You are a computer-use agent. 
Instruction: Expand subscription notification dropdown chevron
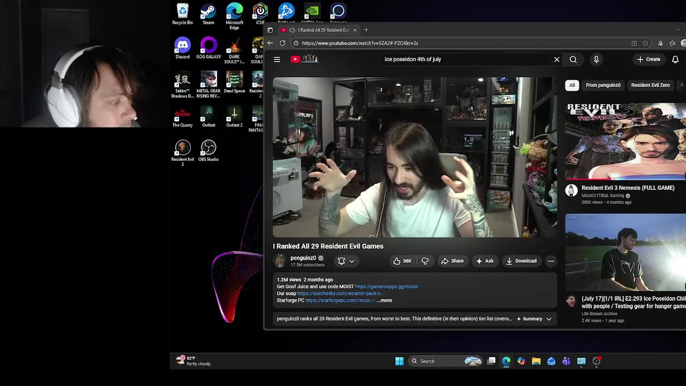[352, 261]
